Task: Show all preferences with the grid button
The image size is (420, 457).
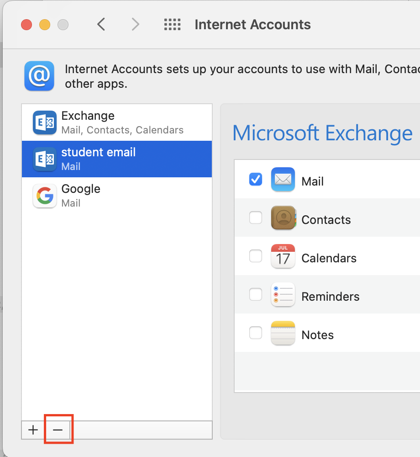Action: coord(172,24)
